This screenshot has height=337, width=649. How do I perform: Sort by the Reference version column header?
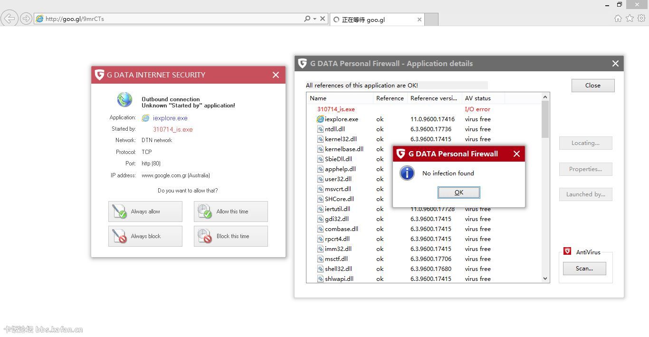pyautogui.click(x=435, y=98)
